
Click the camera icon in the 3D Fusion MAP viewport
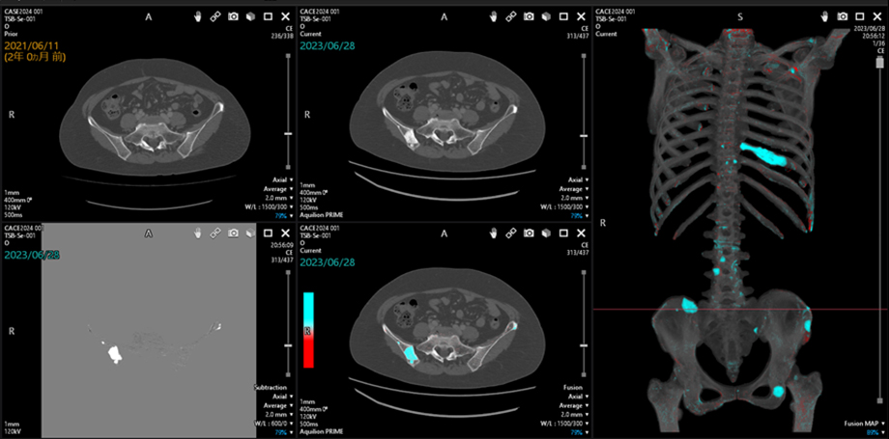coord(842,17)
